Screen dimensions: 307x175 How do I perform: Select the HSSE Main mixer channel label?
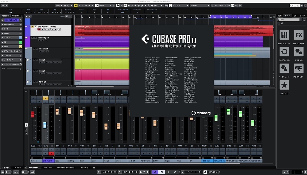(207, 161)
